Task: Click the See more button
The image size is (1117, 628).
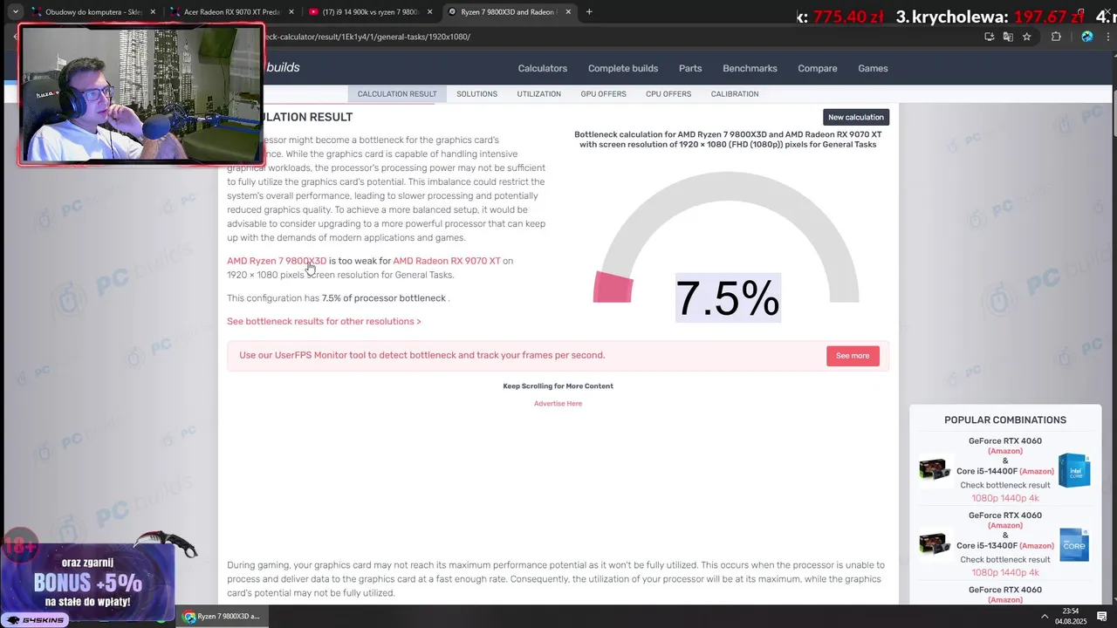Action: [x=853, y=356]
